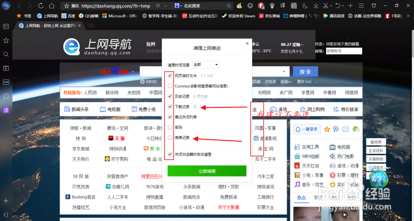Add sidebar app with plus icon

click(x=6, y=201)
